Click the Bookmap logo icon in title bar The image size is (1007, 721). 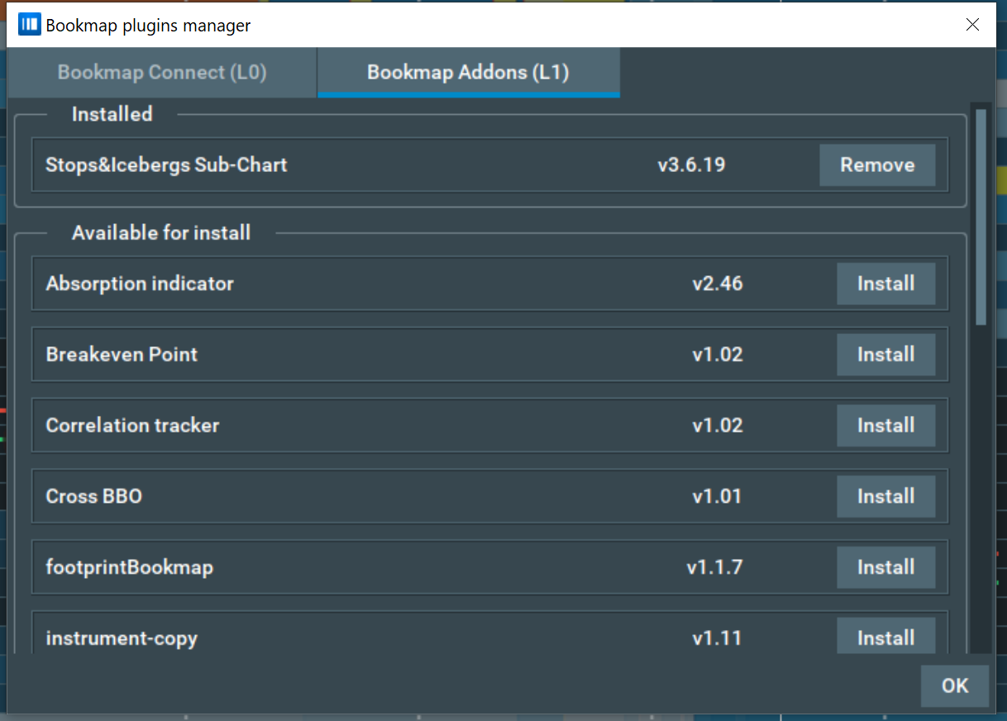tap(29, 25)
